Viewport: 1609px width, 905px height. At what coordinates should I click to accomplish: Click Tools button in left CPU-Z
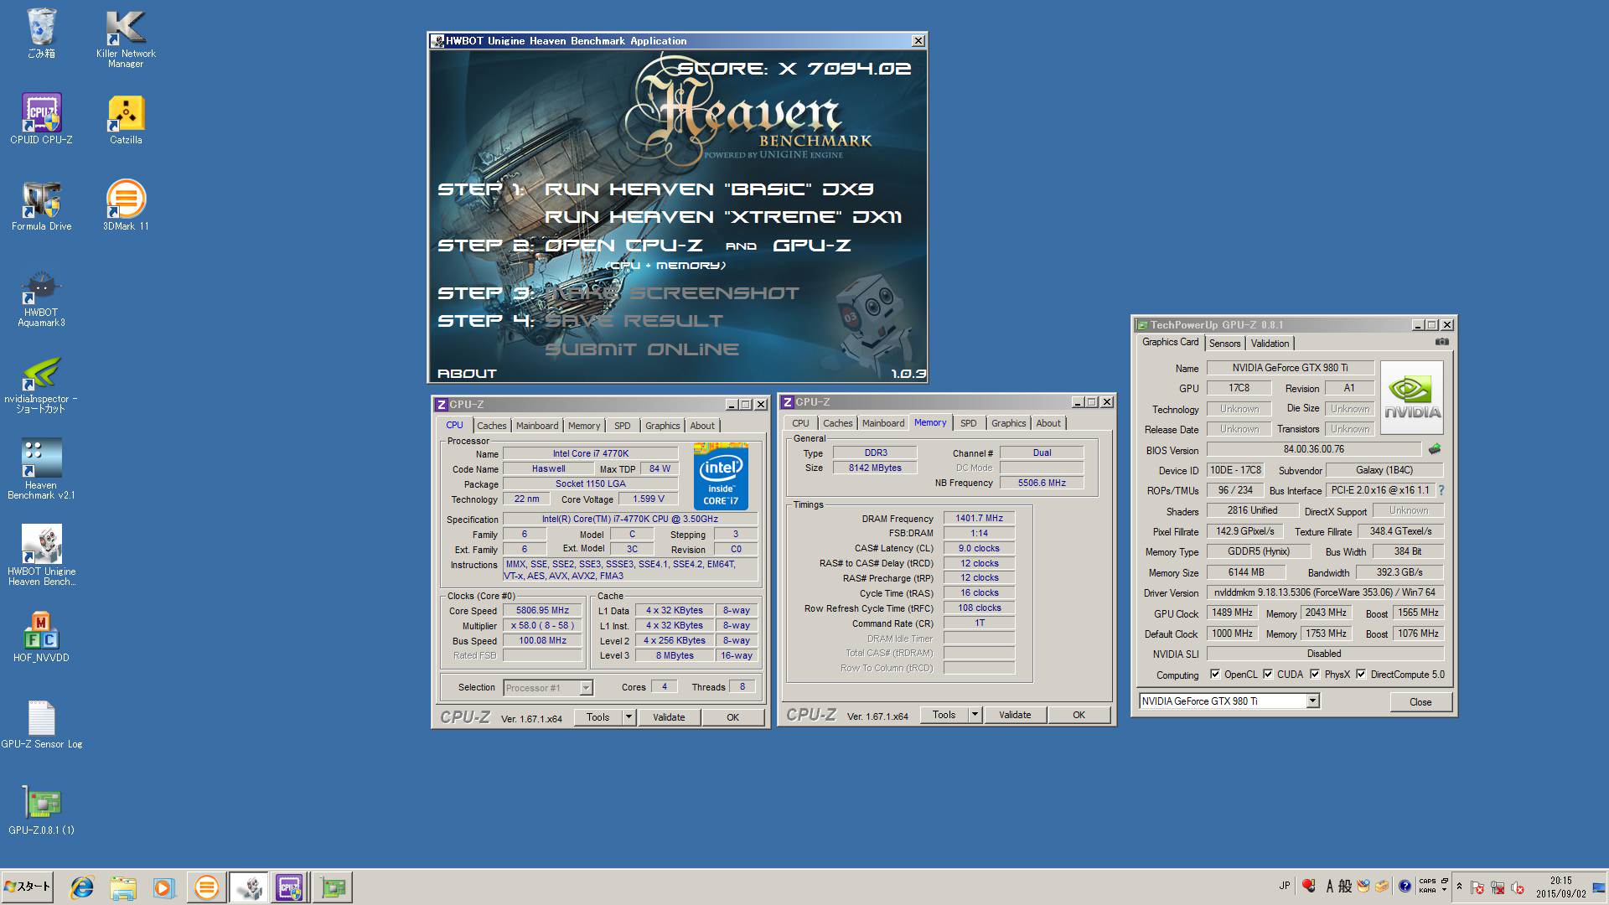(598, 717)
